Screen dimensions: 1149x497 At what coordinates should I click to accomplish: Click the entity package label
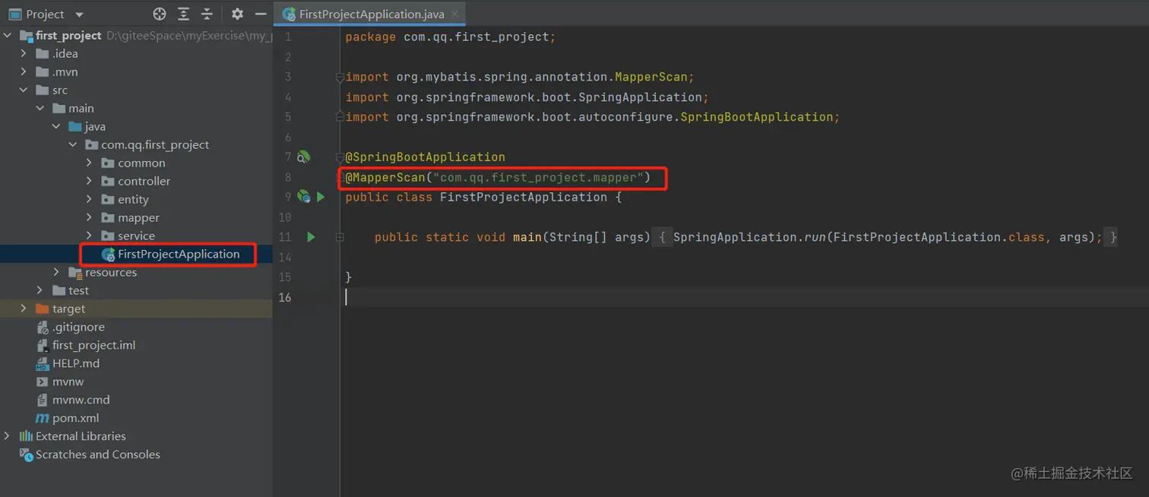[133, 199]
